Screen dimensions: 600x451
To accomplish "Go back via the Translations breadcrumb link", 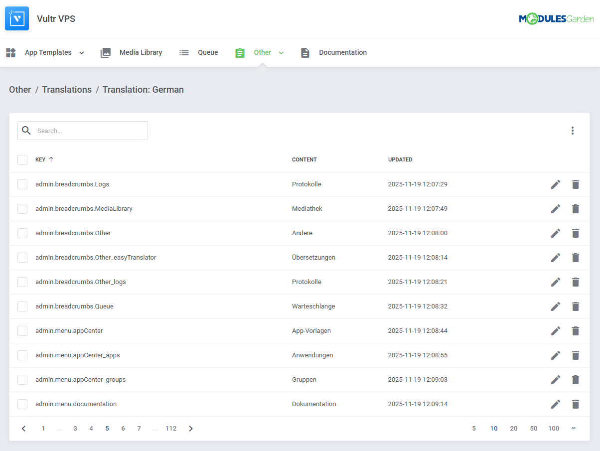I will tap(67, 89).
